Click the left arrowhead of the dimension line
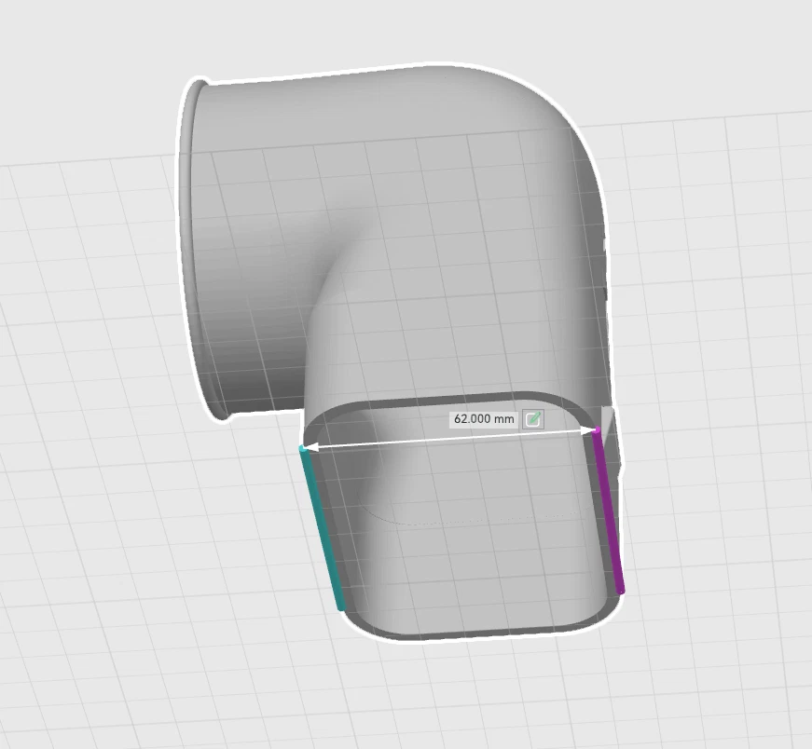The height and width of the screenshot is (749, 812). (310, 447)
